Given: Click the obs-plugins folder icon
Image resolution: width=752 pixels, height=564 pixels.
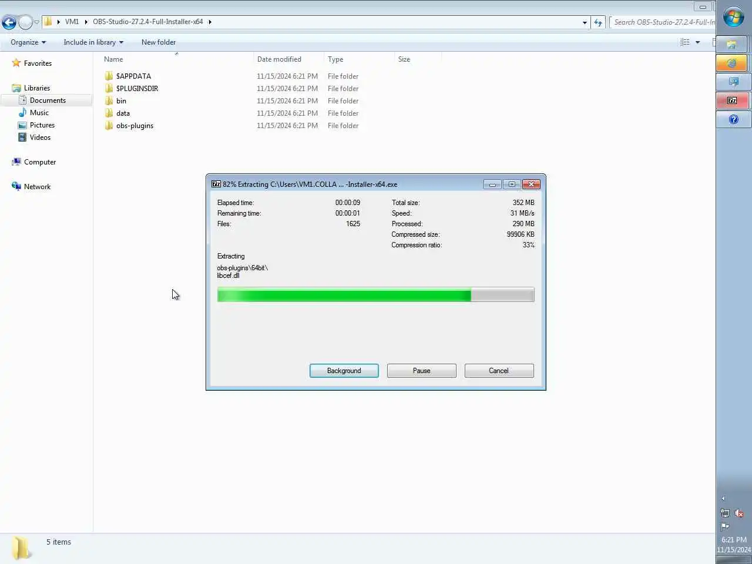Looking at the screenshot, I should pos(109,126).
